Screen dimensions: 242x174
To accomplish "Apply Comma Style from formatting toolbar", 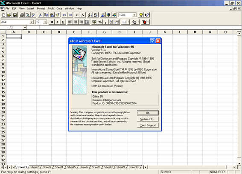I will point(105,22).
